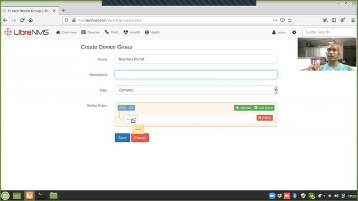
Task: Save page to Pocket
Action: [282, 20]
